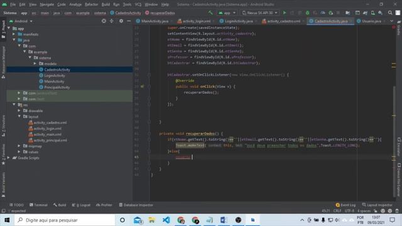
Task: Open the TODO tool window
Action: click(x=16, y=205)
